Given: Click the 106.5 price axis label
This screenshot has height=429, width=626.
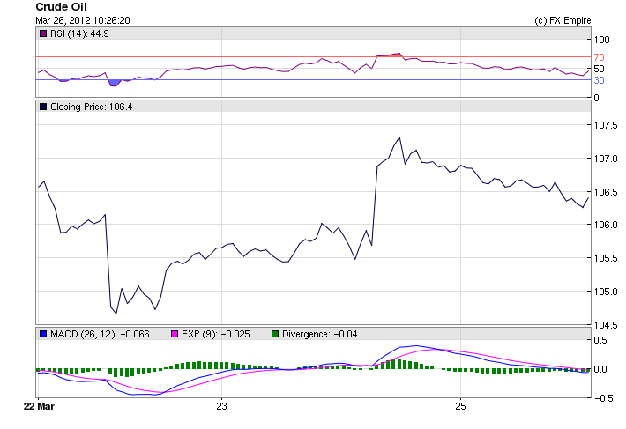Looking at the screenshot, I should 606,192.
